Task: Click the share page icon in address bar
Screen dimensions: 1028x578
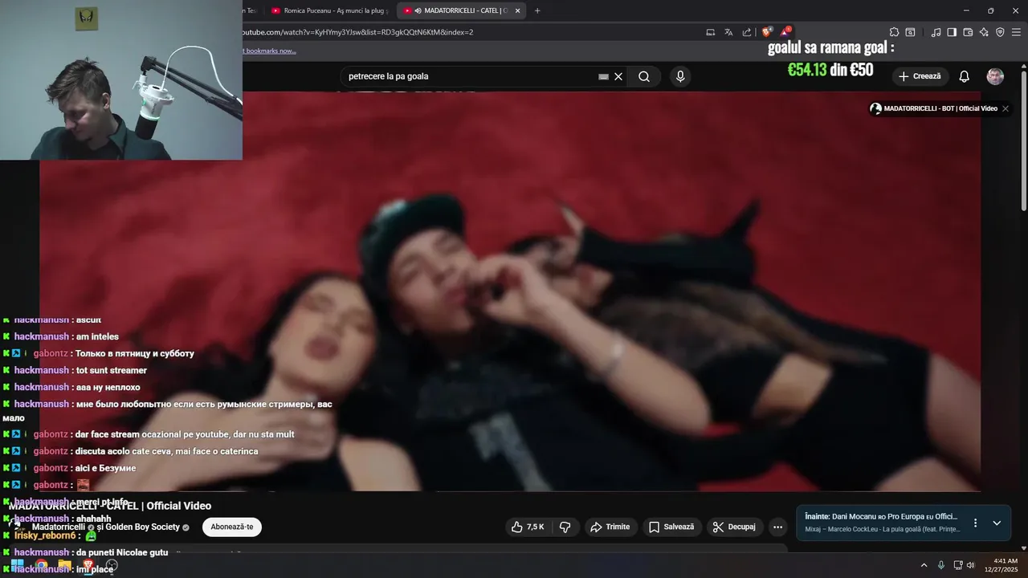Action: point(747,32)
